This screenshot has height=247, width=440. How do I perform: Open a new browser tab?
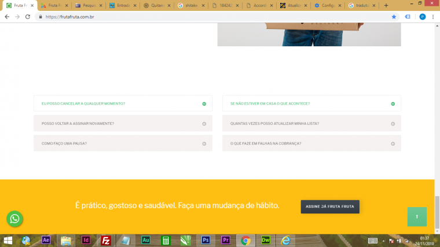point(386,5)
